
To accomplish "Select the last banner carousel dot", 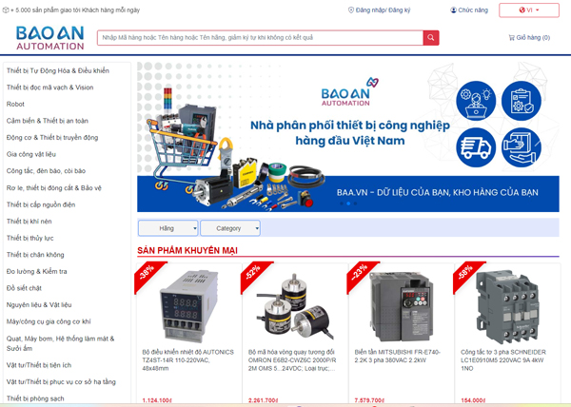I will 355,203.
